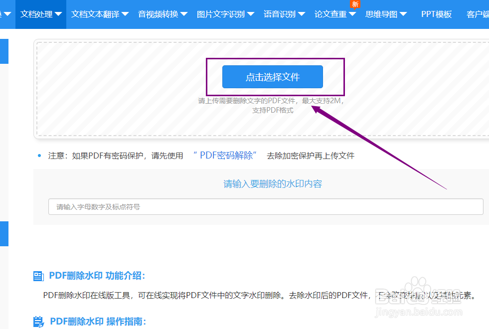This screenshot has width=489, height=329.
Task: Click the upper blue tab on left edge
Action: tap(4, 51)
